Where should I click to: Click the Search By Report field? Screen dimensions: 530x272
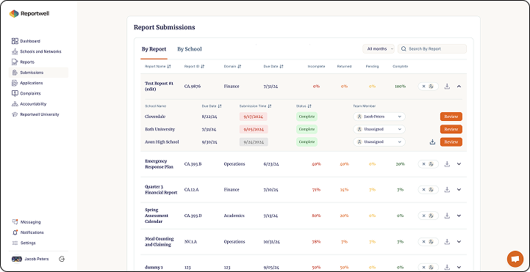pyautogui.click(x=432, y=49)
